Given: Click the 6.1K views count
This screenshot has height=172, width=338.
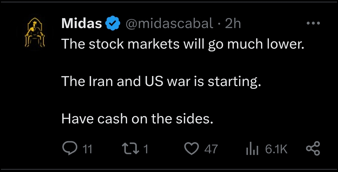Looking at the screenshot, I should coord(276,149).
